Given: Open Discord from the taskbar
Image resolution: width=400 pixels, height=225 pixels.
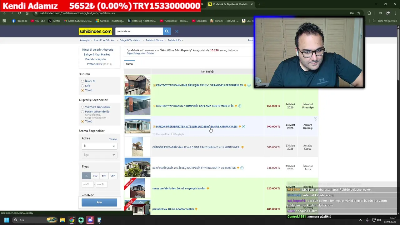Looking at the screenshot, I should [90, 220].
